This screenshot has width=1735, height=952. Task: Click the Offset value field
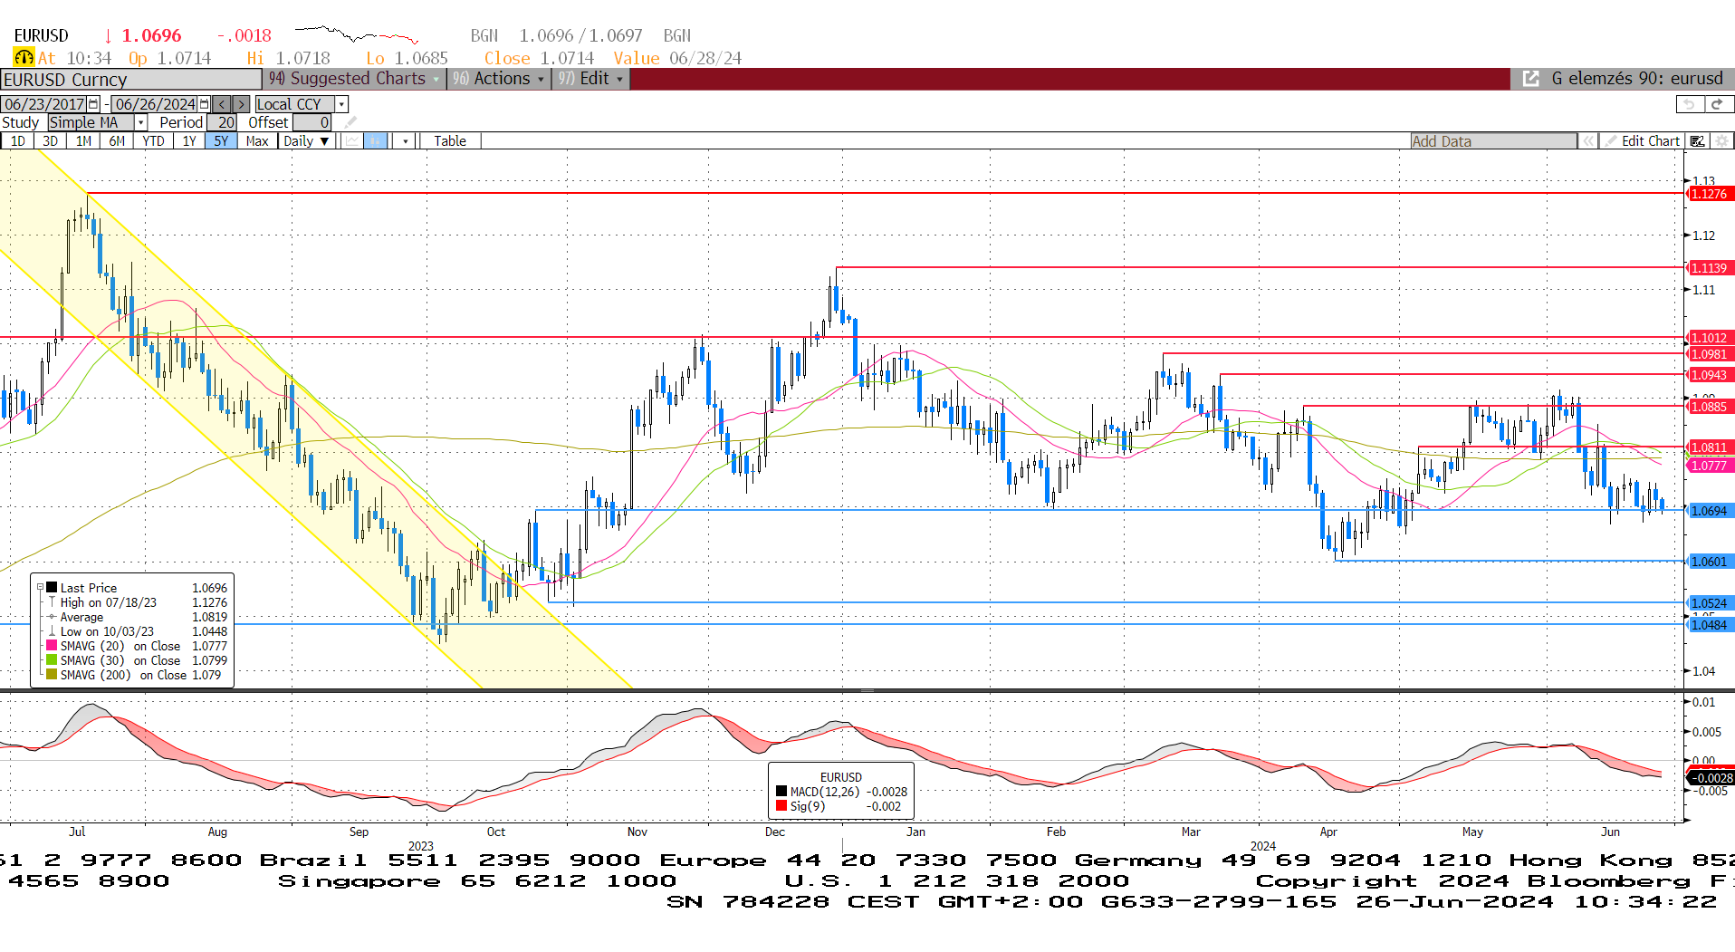pyautogui.click(x=312, y=122)
